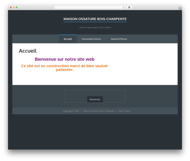The image size is (190, 161).
Task: Open the Maison Ossature Bois-Charpente footer link
Action: pos(98,111)
